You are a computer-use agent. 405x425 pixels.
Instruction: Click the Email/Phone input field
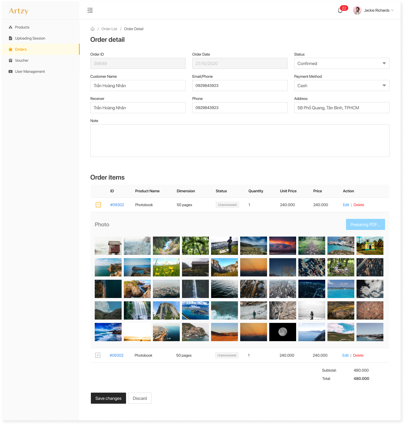[x=240, y=85]
